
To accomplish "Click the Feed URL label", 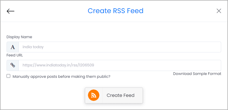I will coord(15,55).
